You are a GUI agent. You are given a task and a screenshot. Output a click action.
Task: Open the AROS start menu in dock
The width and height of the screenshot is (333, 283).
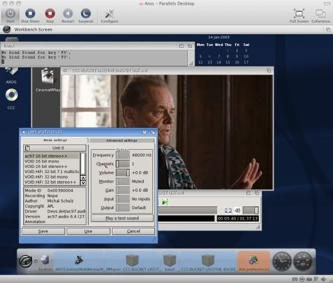pyautogui.click(x=25, y=261)
